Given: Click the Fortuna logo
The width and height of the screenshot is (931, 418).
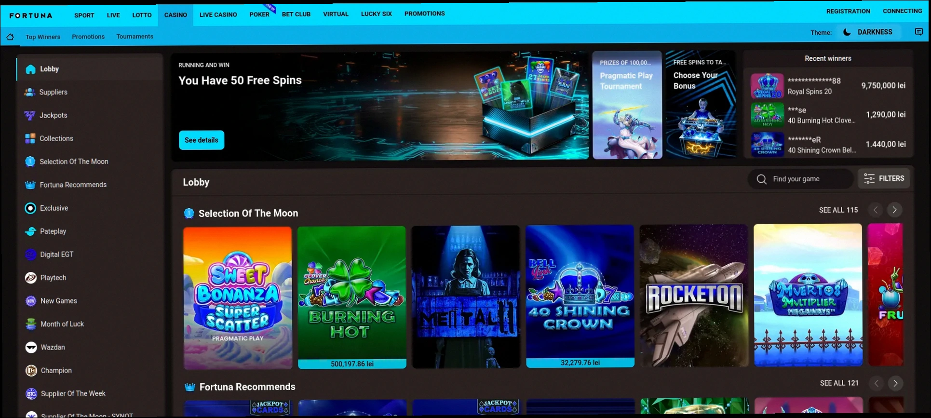Looking at the screenshot, I should coord(31,15).
